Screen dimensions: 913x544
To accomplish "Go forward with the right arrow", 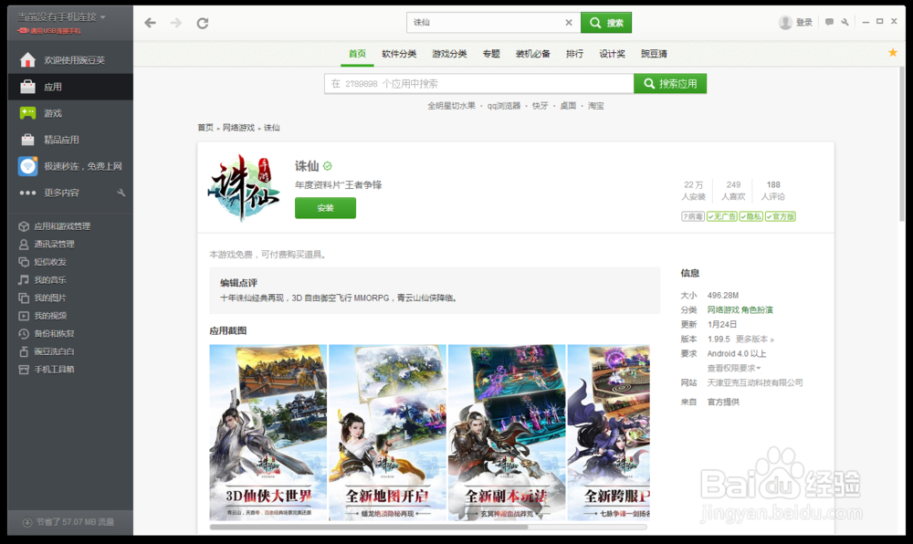I will click(x=176, y=23).
